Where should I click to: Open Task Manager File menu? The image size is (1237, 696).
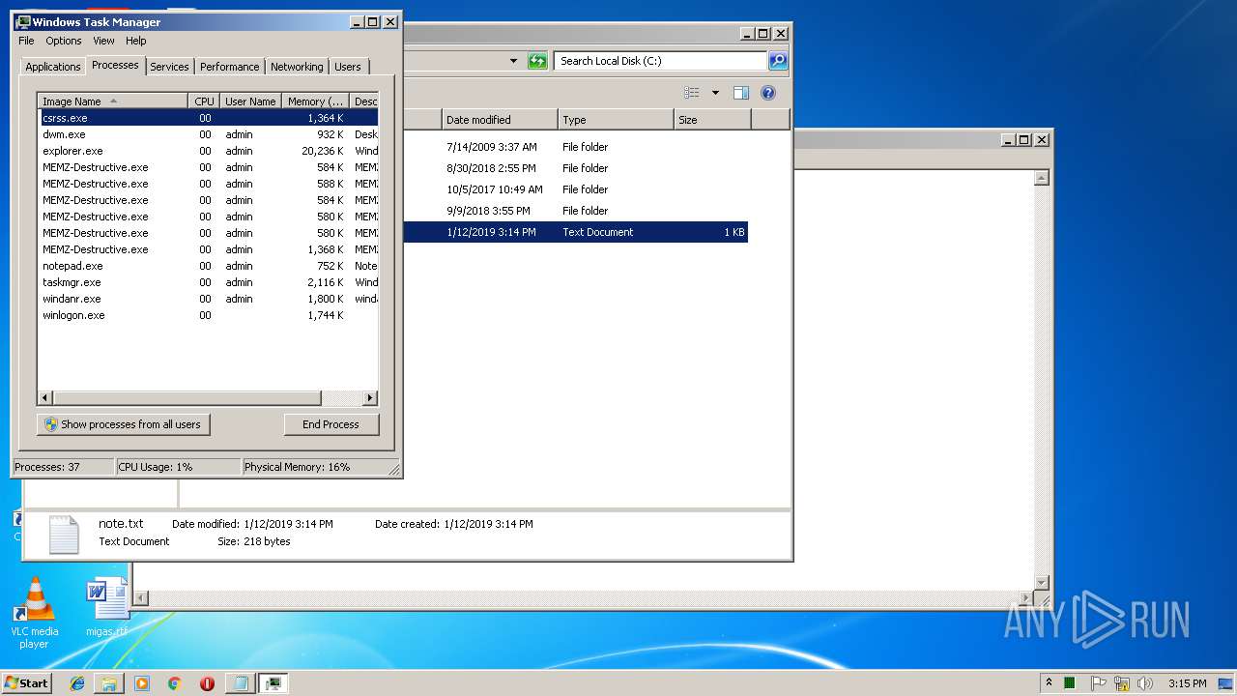[x=26, y=41]
